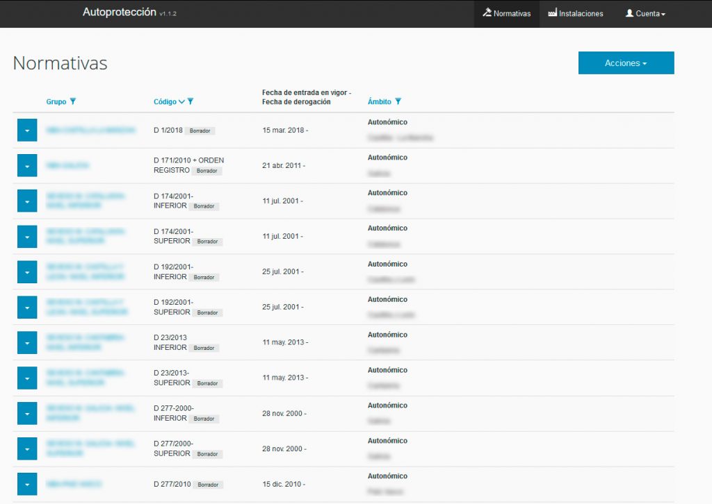Viewport: 712px width, 504px height.
Task: Open row menu for D 192/2001-SUPERIOR
Action: pos(26,308)
